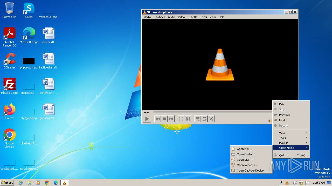Choose Open Capture Device... in the submenu
Viewport: 332px width, 186px height.
tap(251, 171)
